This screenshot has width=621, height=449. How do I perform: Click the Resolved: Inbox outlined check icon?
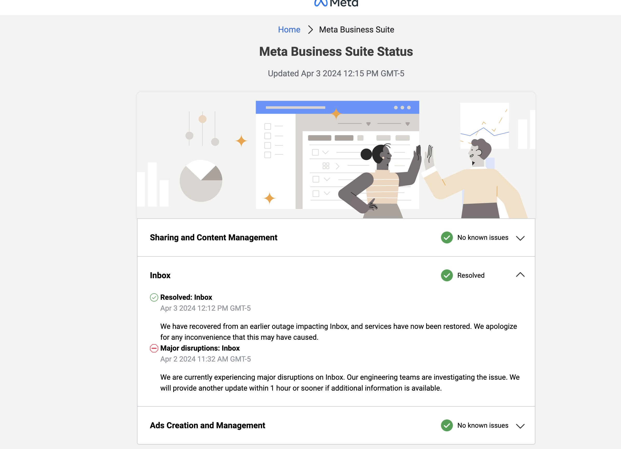tap(154, 297)
